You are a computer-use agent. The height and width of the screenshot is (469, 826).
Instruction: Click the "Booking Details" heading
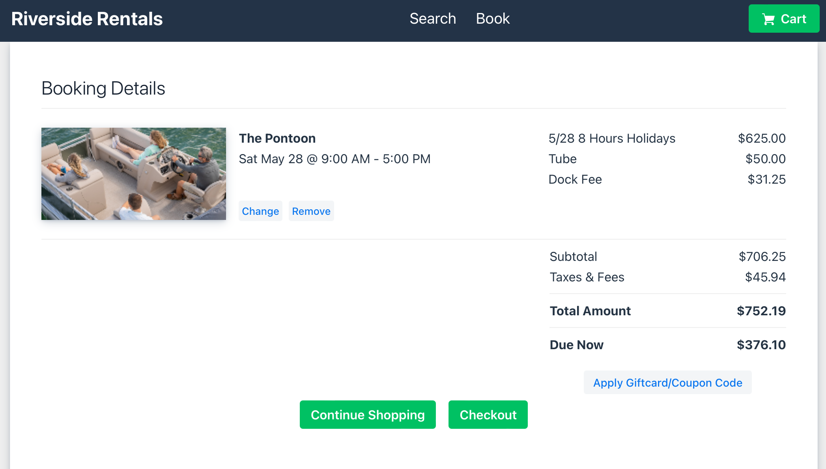tap(103, 88)
